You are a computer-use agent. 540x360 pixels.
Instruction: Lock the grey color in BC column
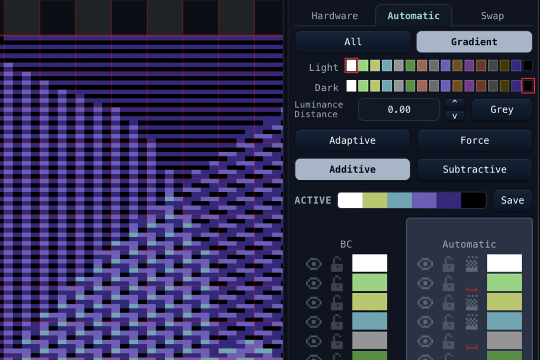pyautogui.click(x=336, y=341)
